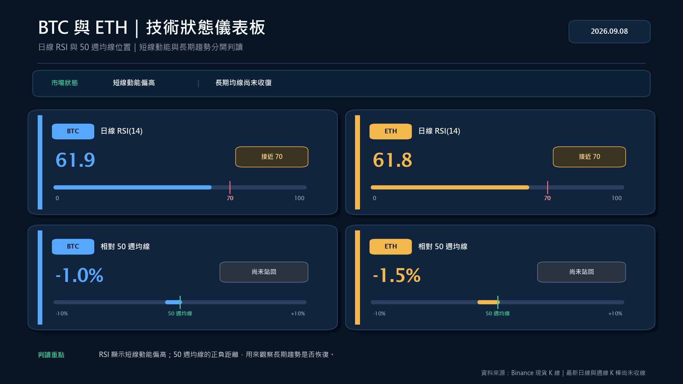Click the 日線 RSI(14) title in BTC card

tap(122, 131)
